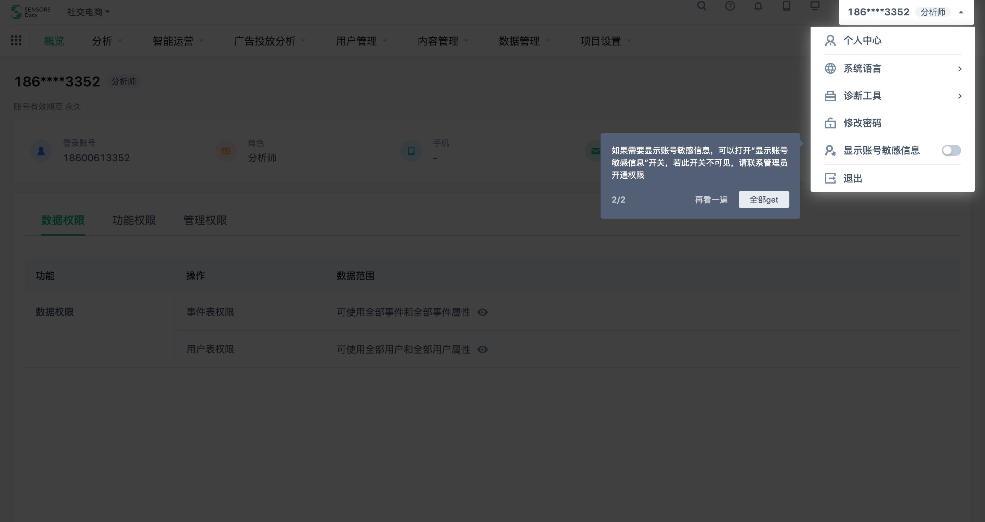Expand the 诊断工具 submenu chevron
This screenshot has width=985, height=522.
(x=959, y=96)
